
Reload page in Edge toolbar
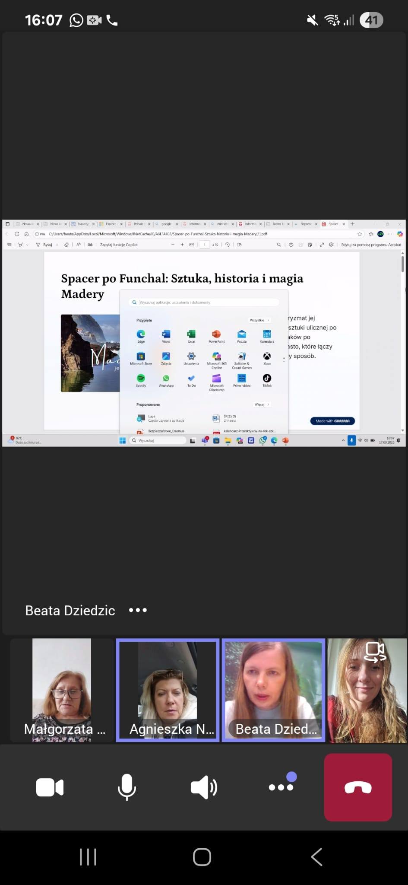[17, 234]
